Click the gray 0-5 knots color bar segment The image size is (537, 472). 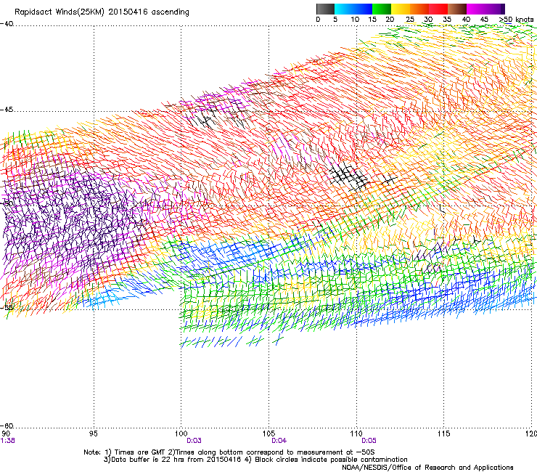(325, 9)
